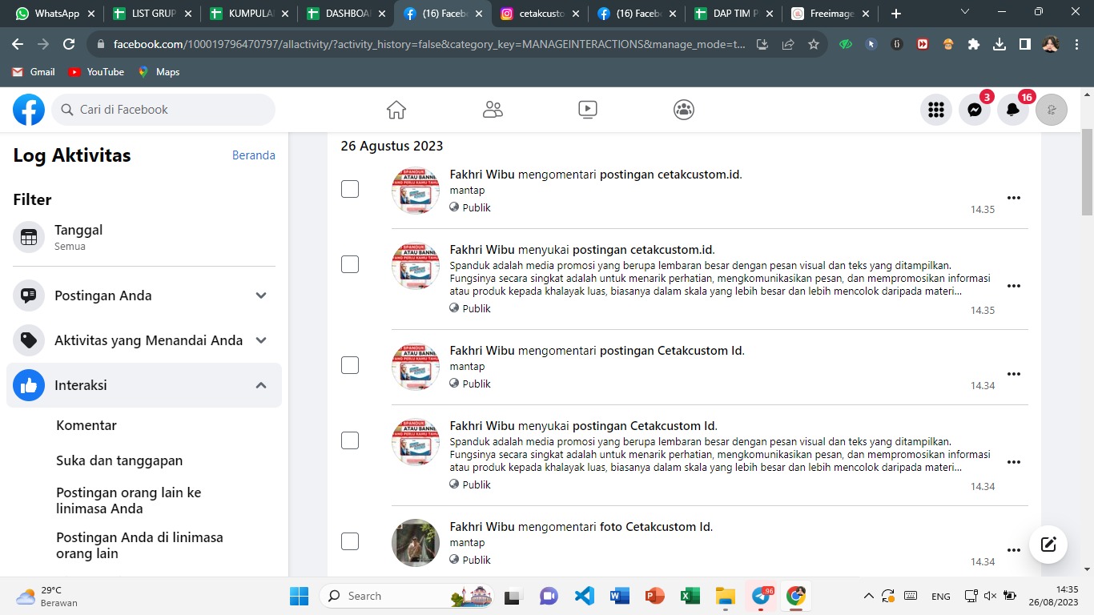1094x615 pixels.
Task: Open the Facebook menu grid icon
Action: [936, 110]
